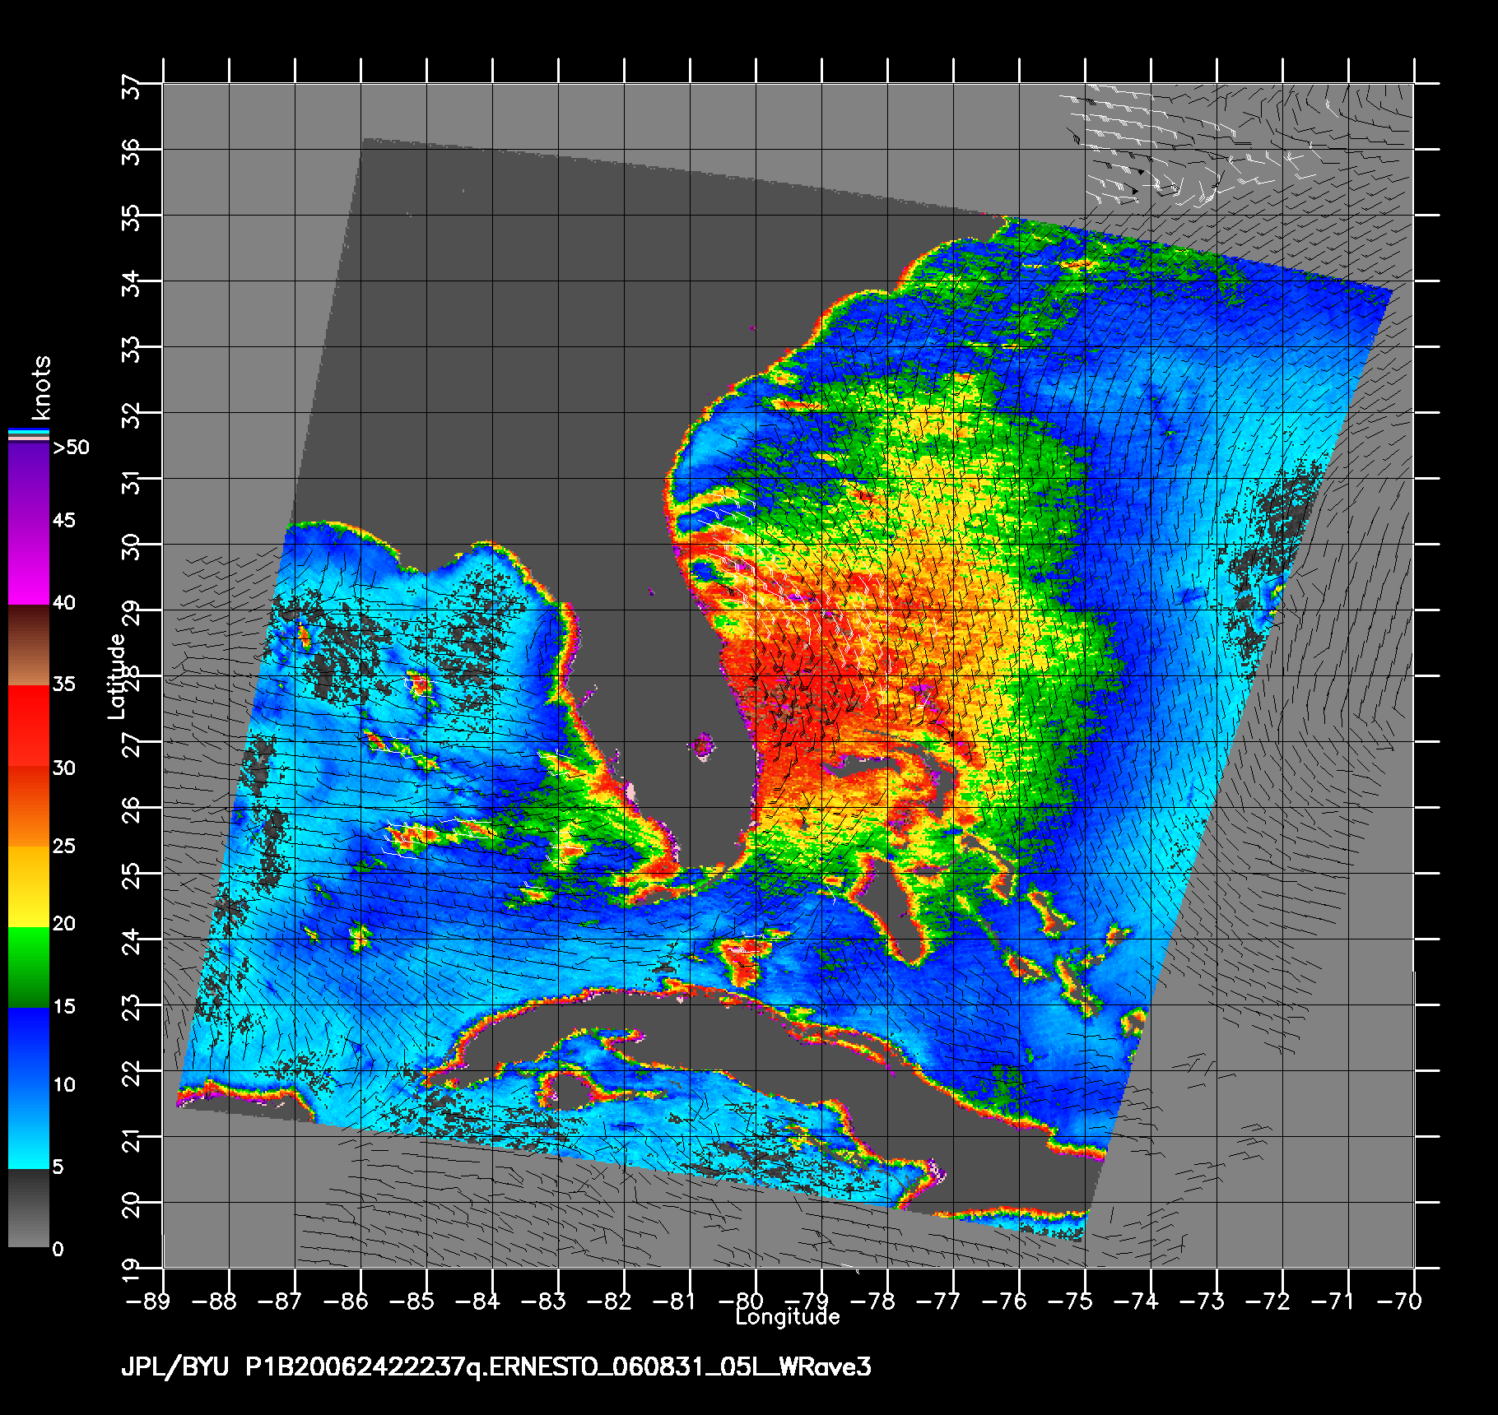Click the '>50' label on the knots scale
Image resolution: width=1498 pixels, height=1415 pixels.
click(x=70, y=448)
